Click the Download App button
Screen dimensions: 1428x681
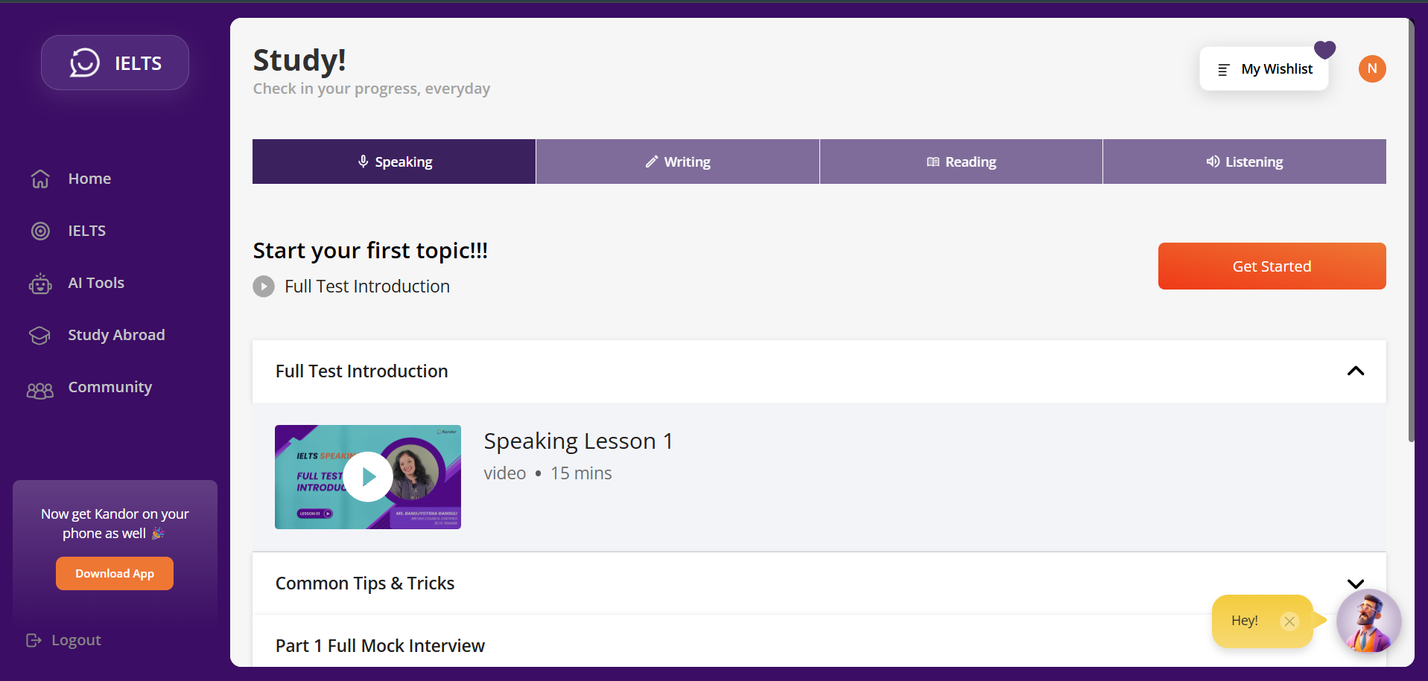(115, 574)
